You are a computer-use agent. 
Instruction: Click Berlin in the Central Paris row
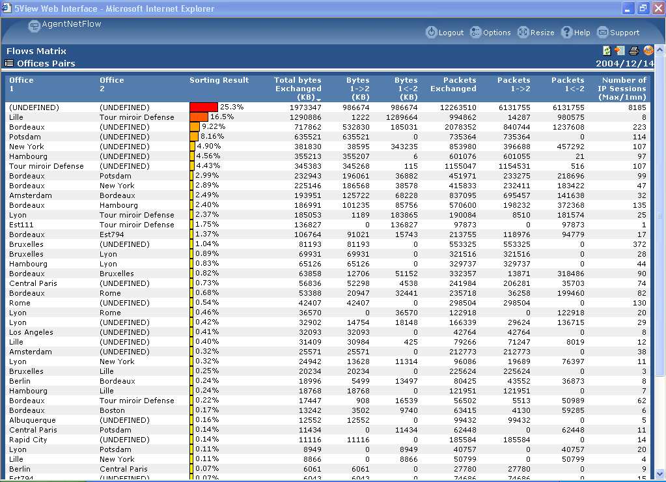pos(20,469)
